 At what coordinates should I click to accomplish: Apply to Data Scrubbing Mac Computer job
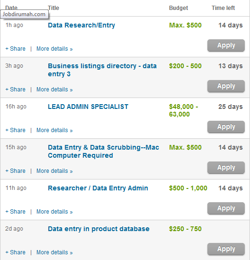(x=226, y=168)
